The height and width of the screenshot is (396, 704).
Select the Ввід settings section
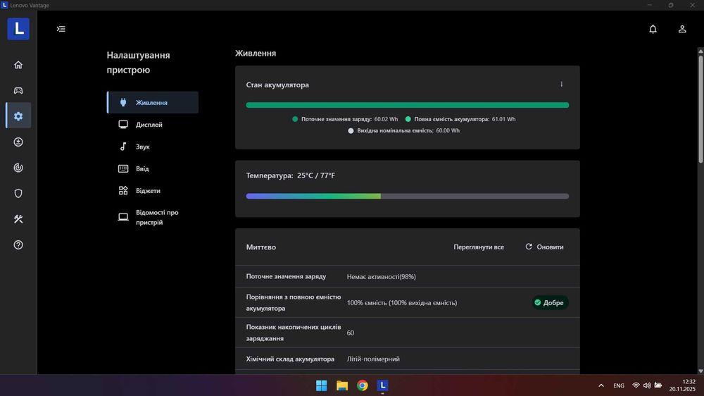coord(153,168)
